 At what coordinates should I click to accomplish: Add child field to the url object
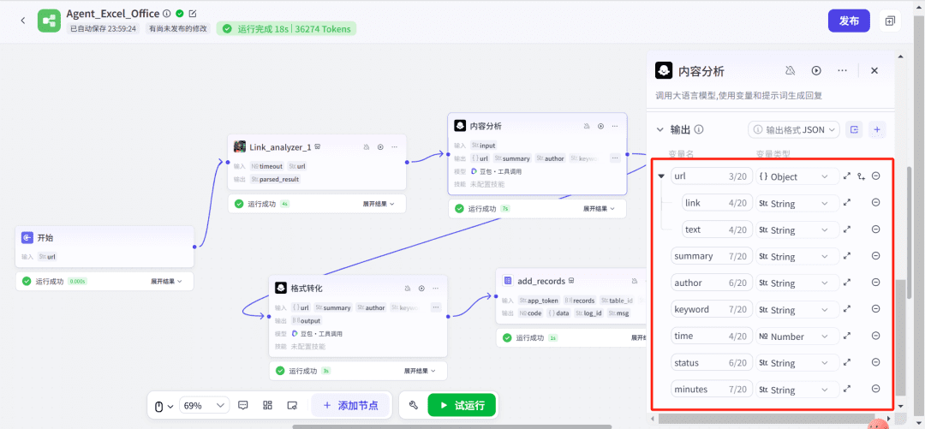click(861, 176)
